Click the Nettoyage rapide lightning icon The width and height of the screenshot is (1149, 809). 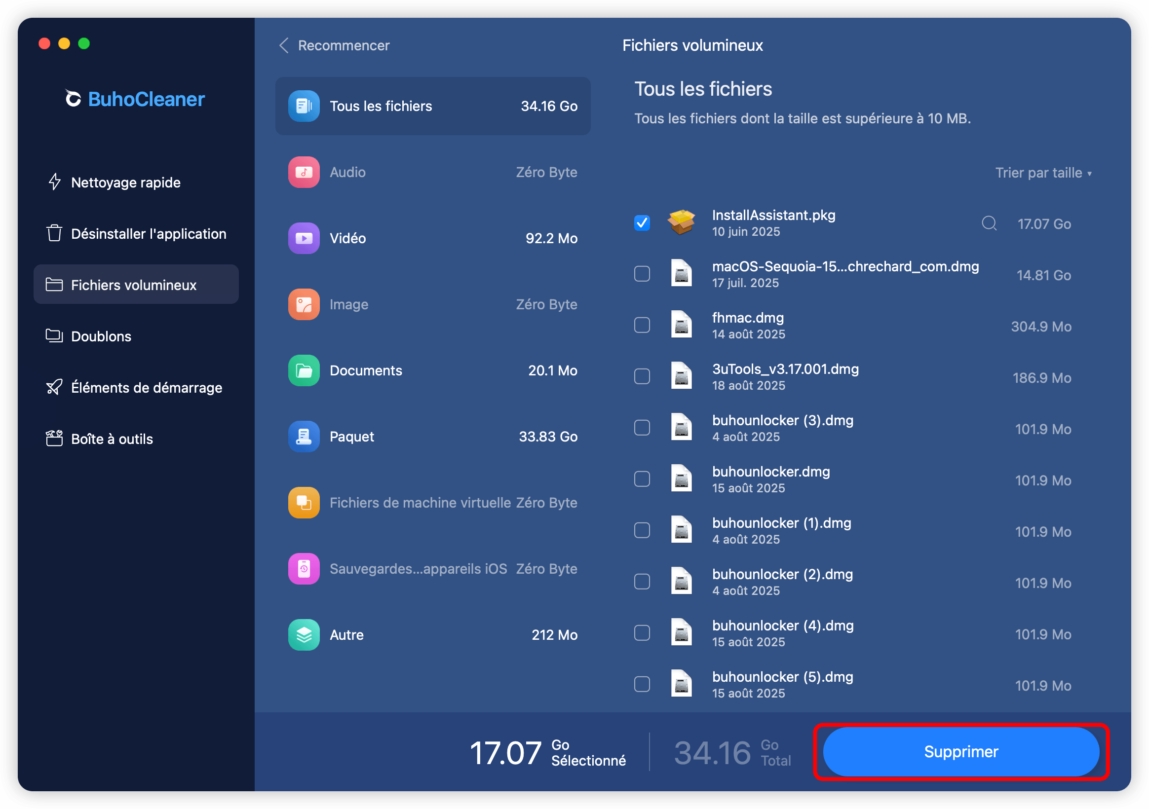click(x=55, y=182)
